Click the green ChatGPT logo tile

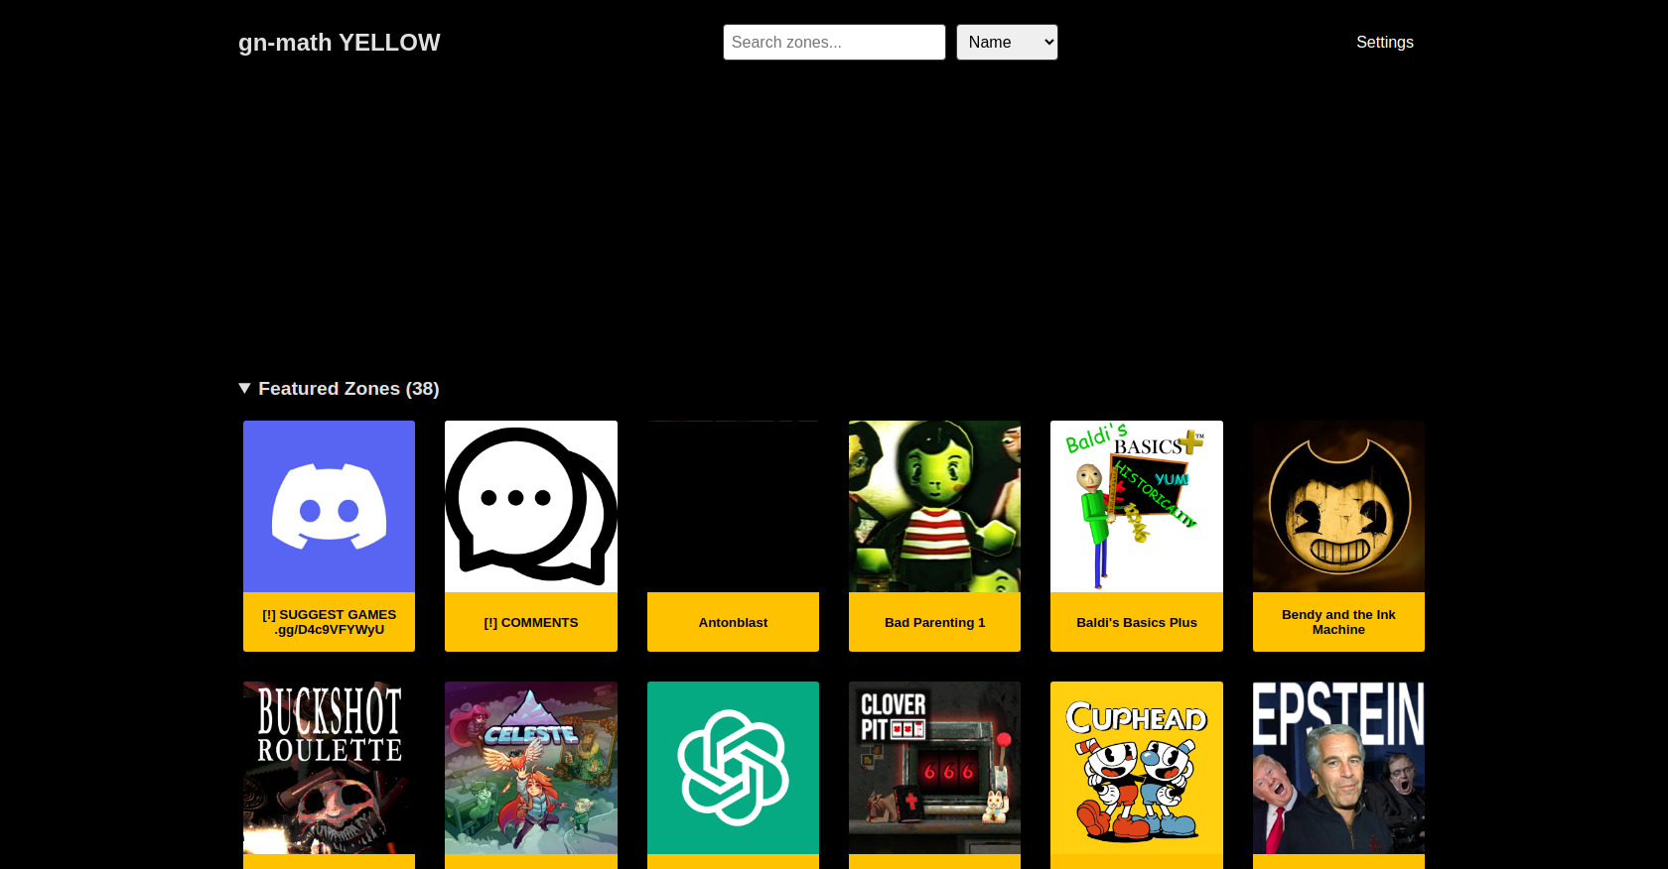click(x=733, y=767)
